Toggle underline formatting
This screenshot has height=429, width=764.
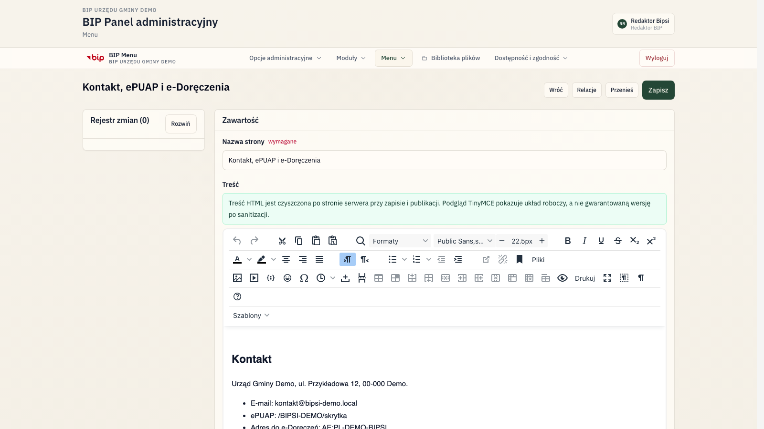601,241
